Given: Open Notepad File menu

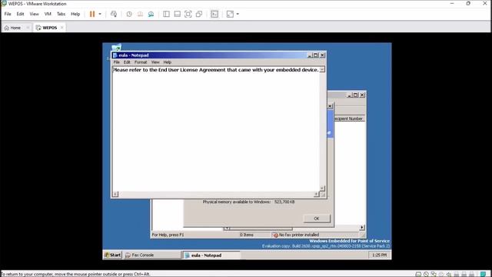Looking at the screenshot, I should [116, 62].
